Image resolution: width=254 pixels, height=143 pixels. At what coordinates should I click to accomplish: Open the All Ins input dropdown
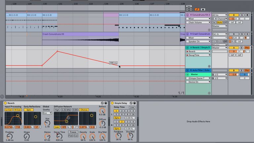click(x=220, y=15)
